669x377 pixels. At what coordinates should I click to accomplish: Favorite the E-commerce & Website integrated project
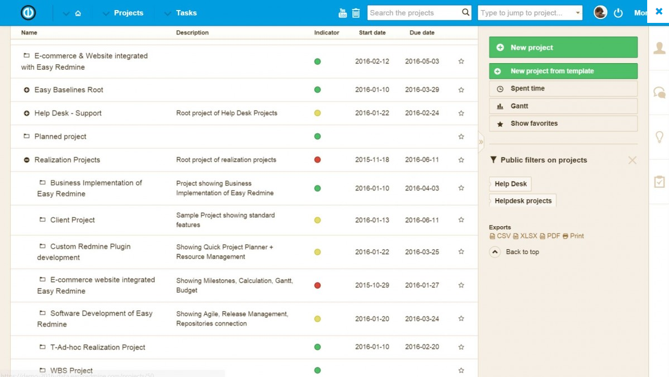461,61
